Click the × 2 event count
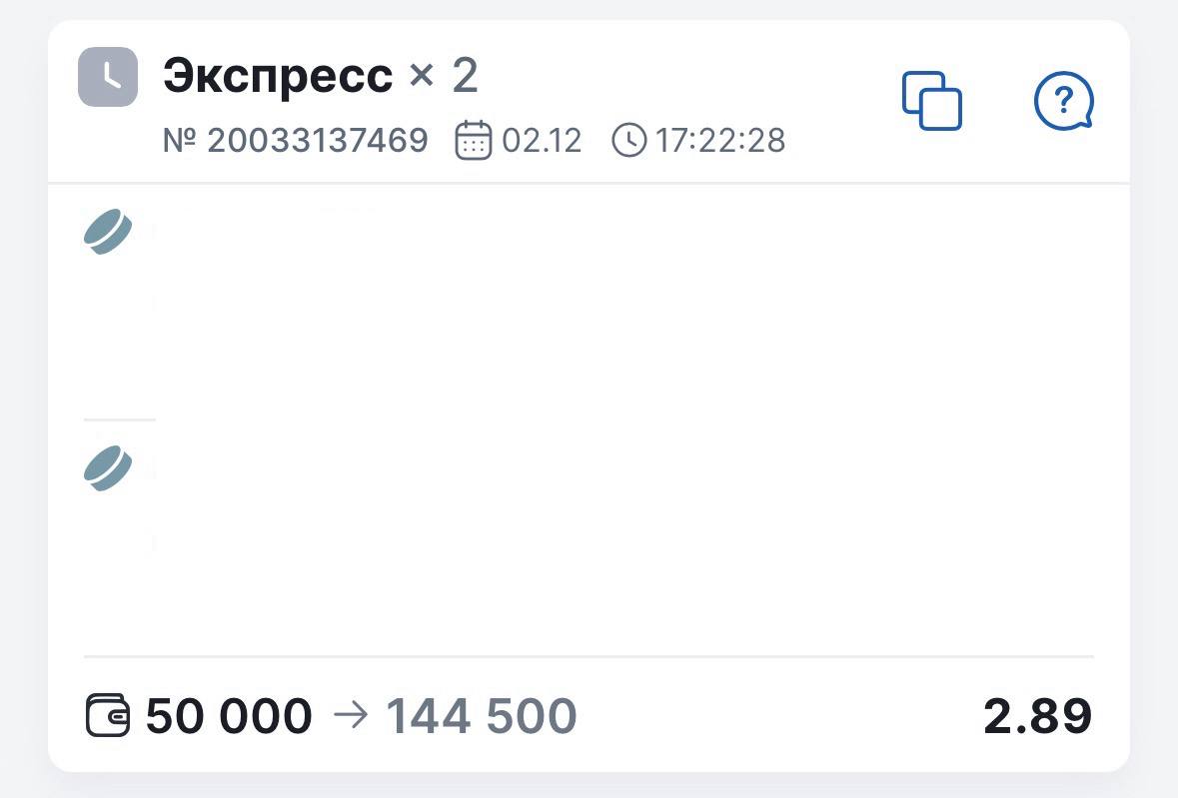 pyautogui.click(x=444, y=76)
